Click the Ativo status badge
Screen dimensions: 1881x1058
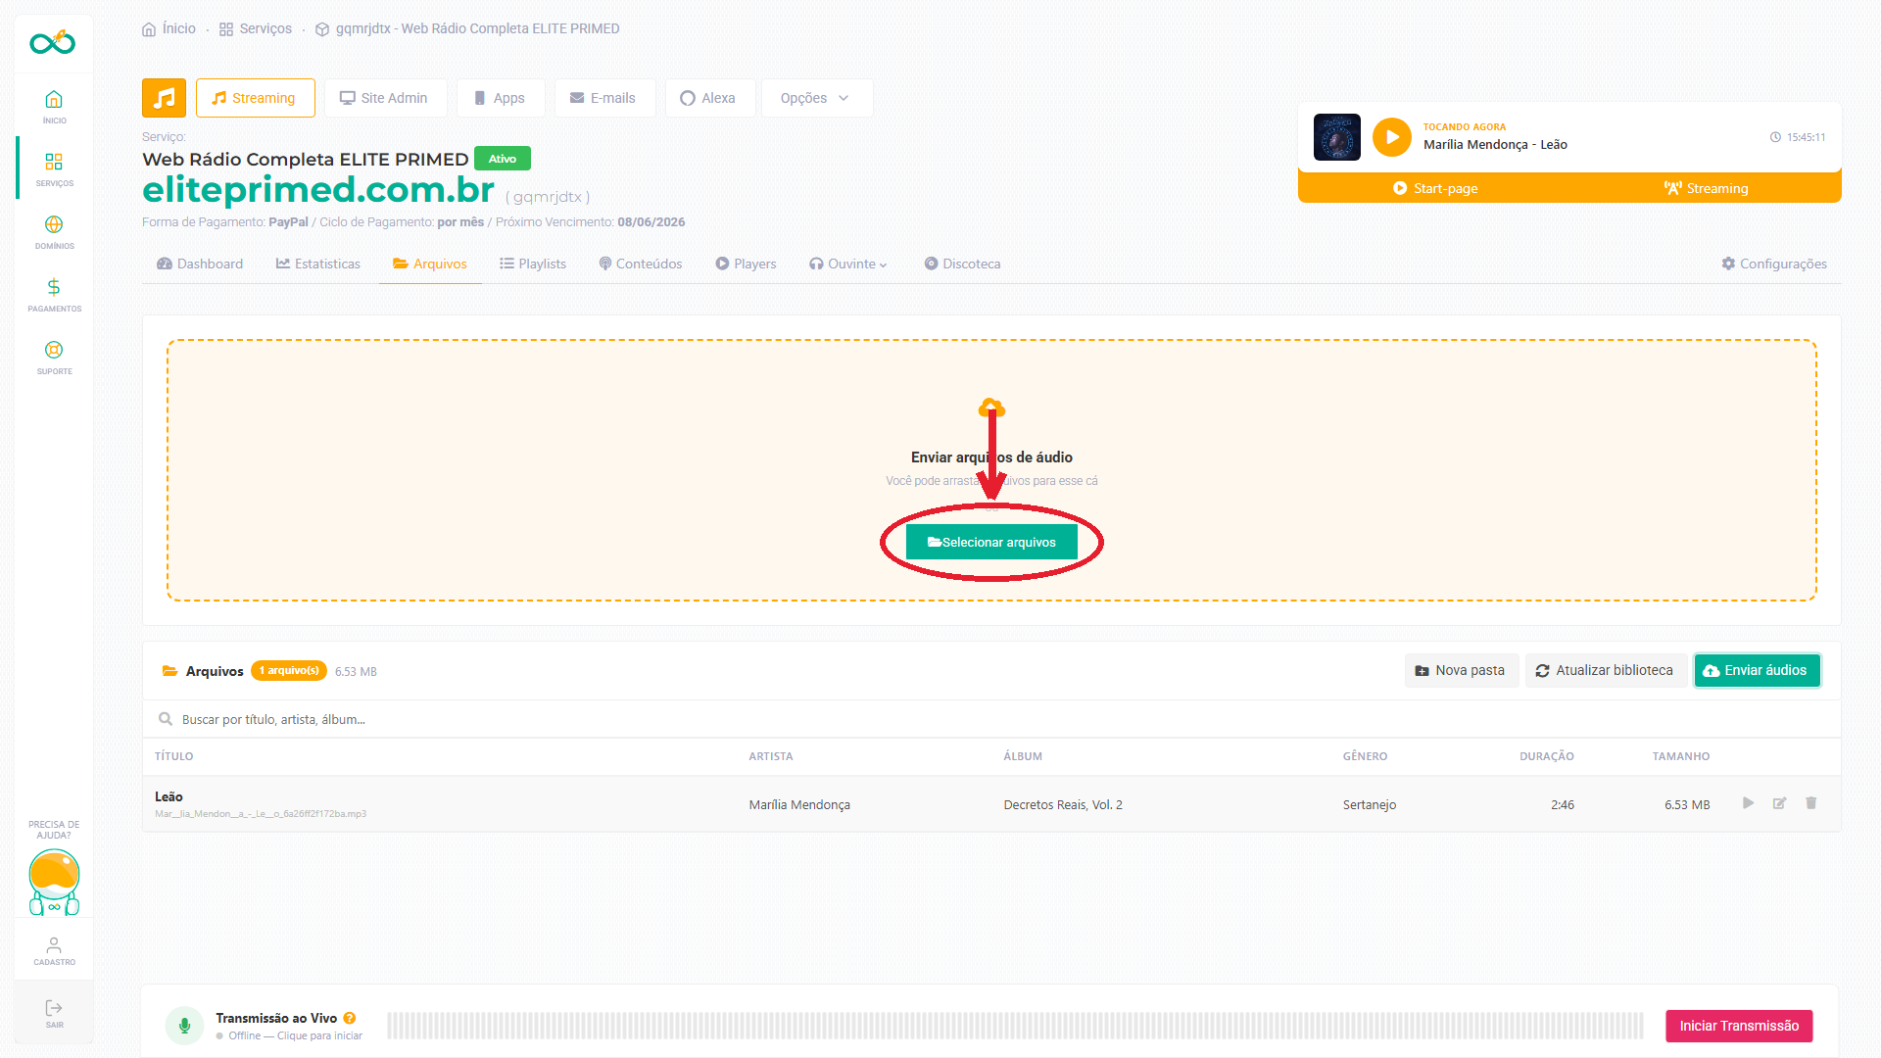click(503, 159)
